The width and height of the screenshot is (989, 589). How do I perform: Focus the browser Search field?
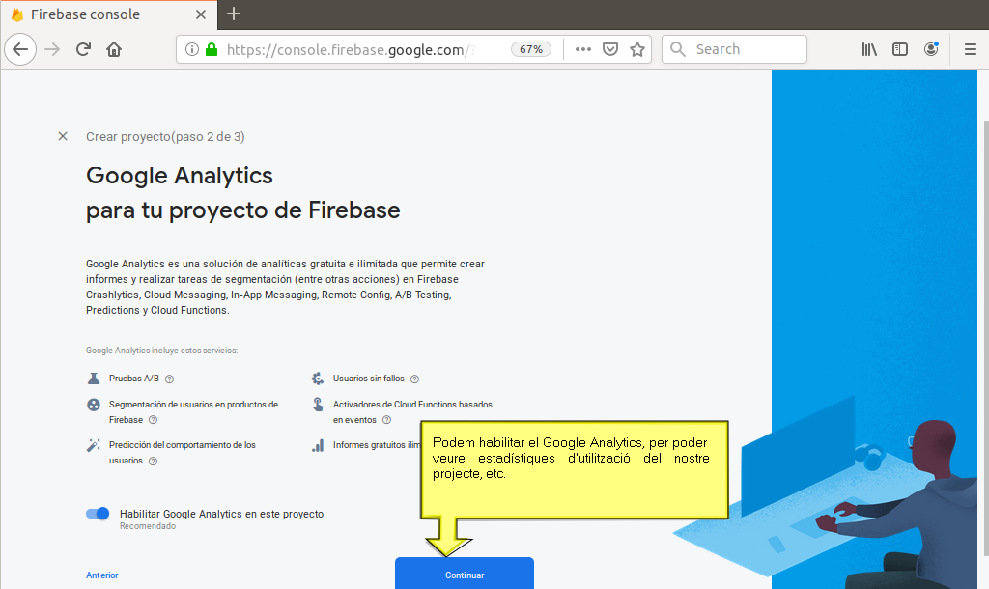pyautogui.click(x=734, y=49)
